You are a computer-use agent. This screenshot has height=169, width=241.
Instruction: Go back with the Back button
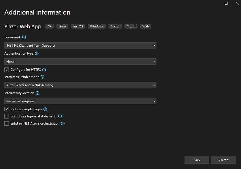[x=197, y=160]
